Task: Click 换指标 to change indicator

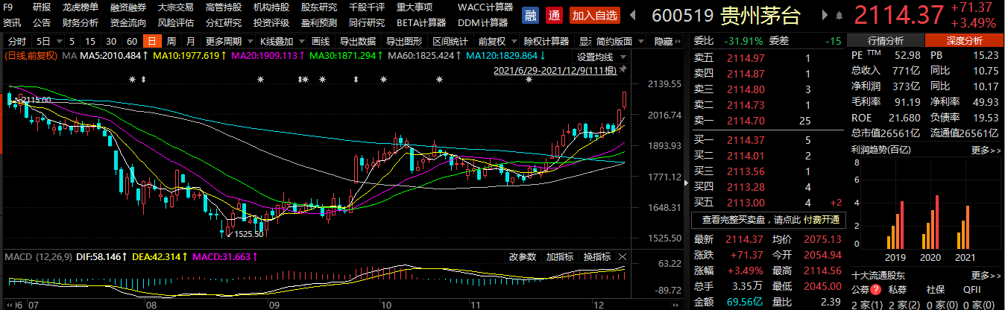Action: (x=597, y=256)
